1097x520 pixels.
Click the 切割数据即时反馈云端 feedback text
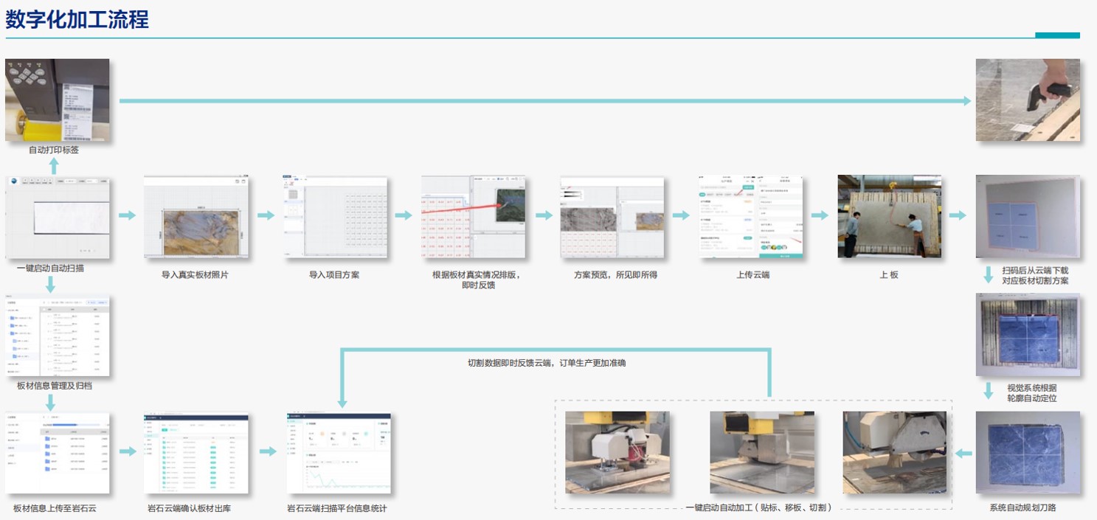coord(546,363)
